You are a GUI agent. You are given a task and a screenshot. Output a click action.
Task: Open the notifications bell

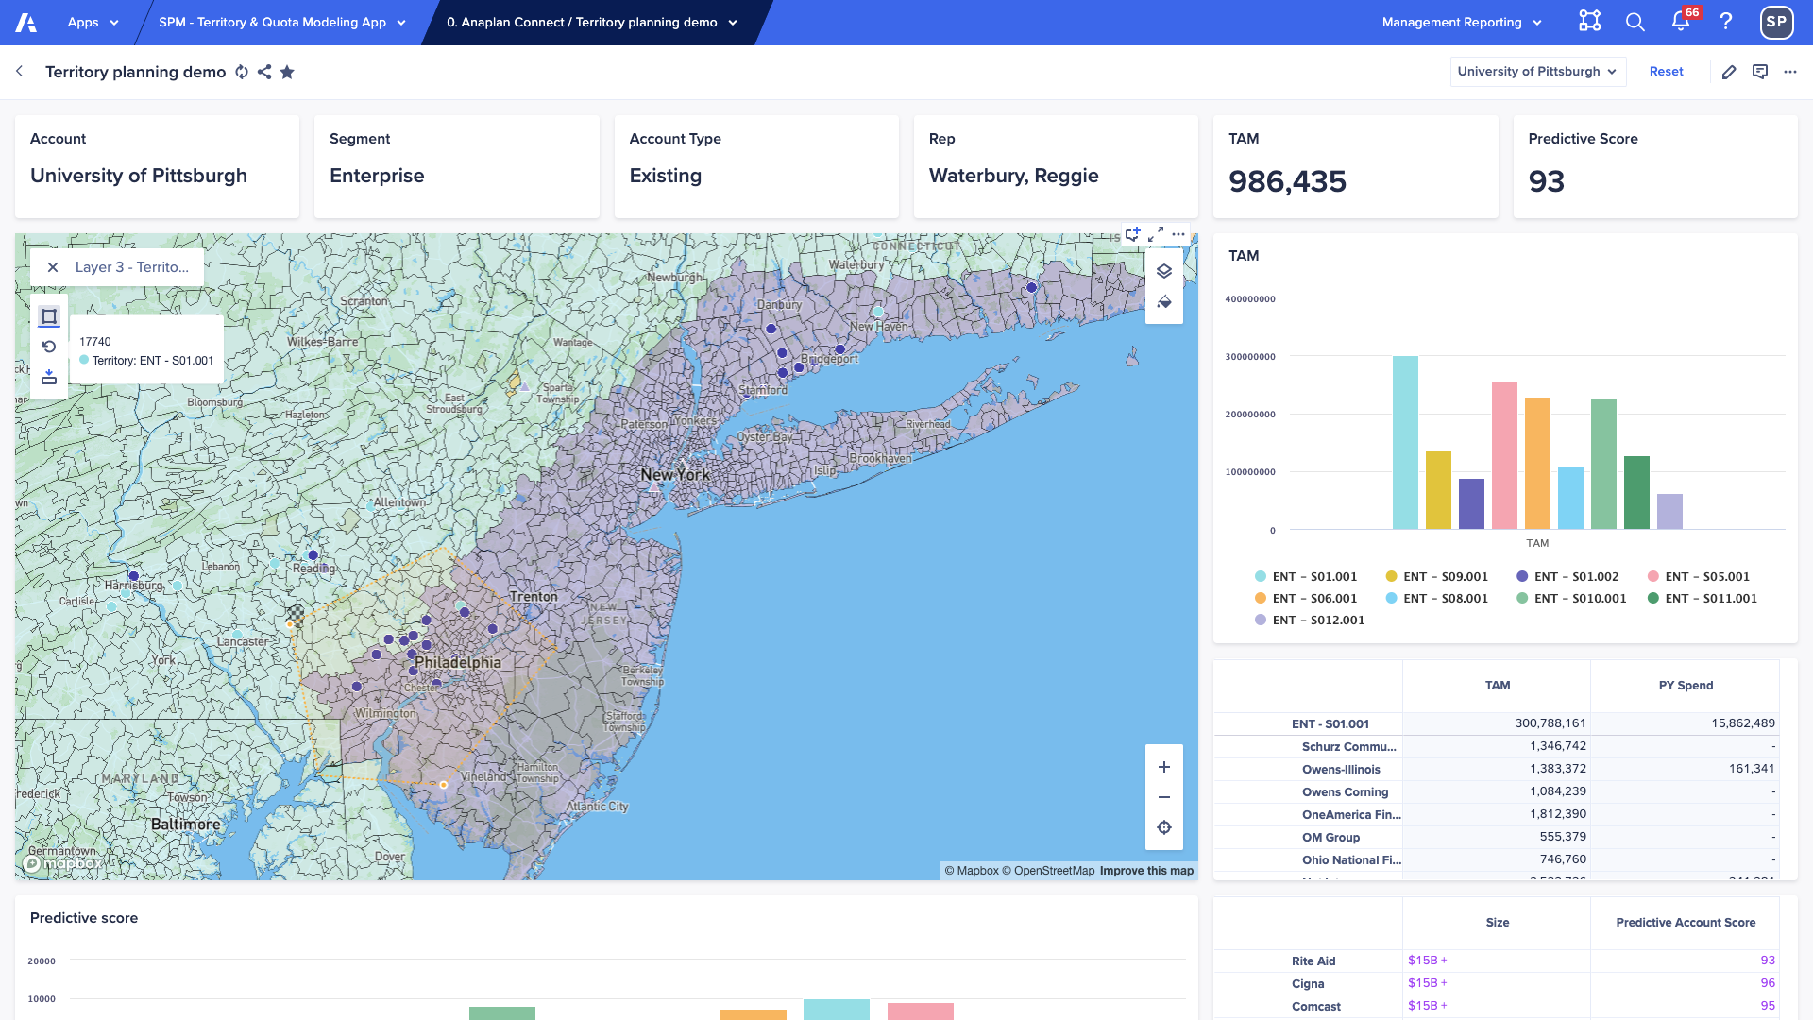[1680, 22]
